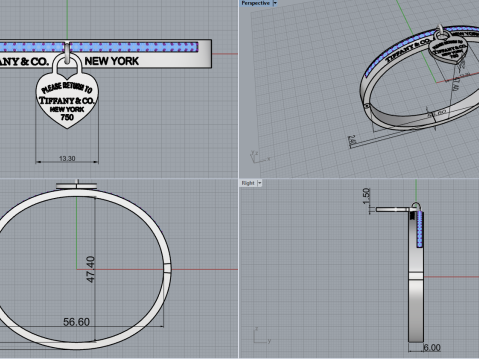This screenshot has width=479, height=359.
Task: Select the blue gemstone strip in Right view
Action: [x=420, y=229]
